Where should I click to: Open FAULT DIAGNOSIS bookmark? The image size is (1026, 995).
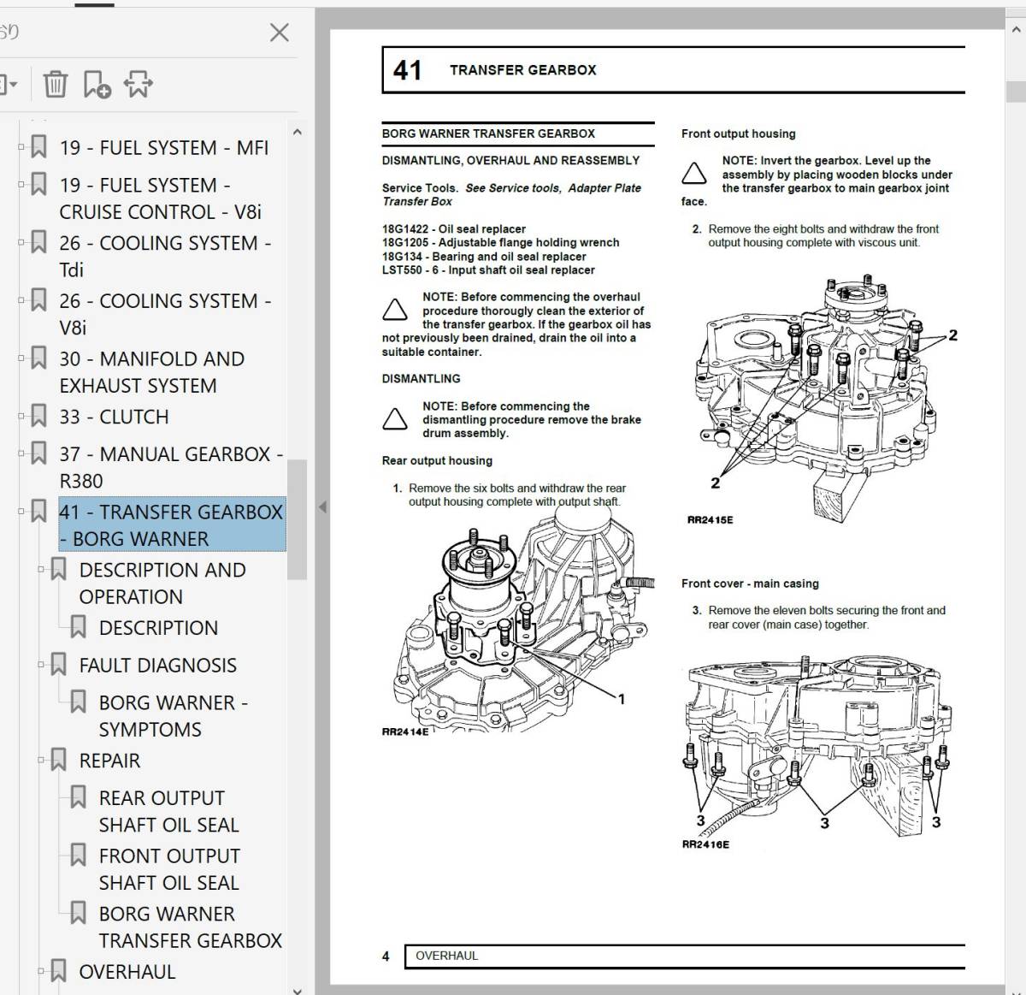point(157,666)
